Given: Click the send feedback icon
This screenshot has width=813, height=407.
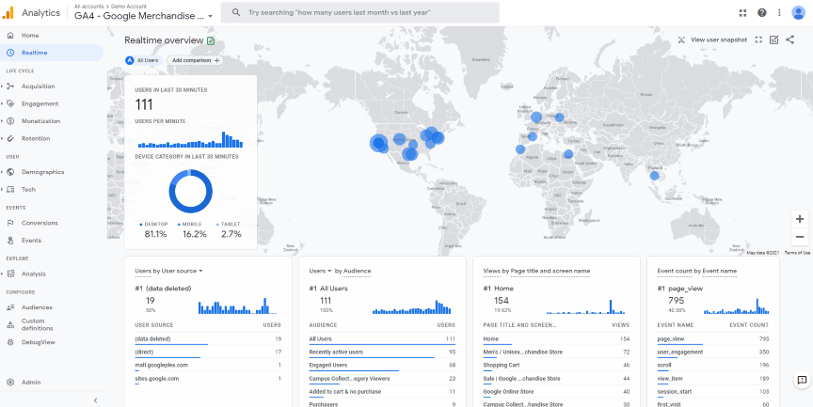Looking at the screenshot, I should pos(801,380).
